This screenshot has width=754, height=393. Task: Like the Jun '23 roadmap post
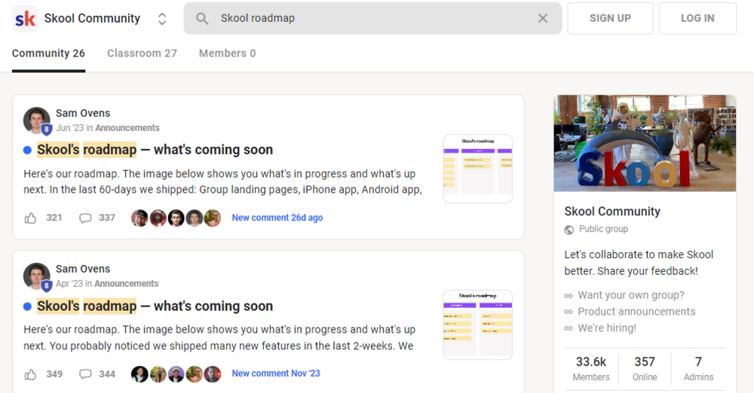pyautogui.click(x=30, y=218)
